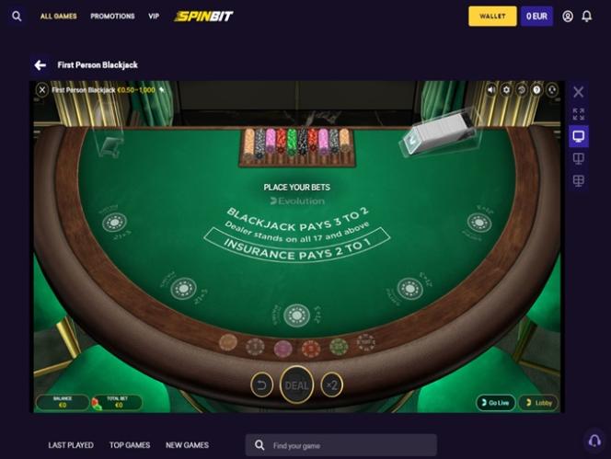This screenshot has height=459, width=611.
Task: Open the ALL GAMES menu
Action: 59,17
